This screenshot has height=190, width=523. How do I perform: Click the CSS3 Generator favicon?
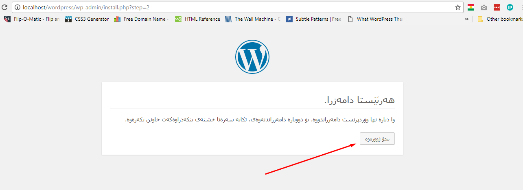[x=68, y=19]
